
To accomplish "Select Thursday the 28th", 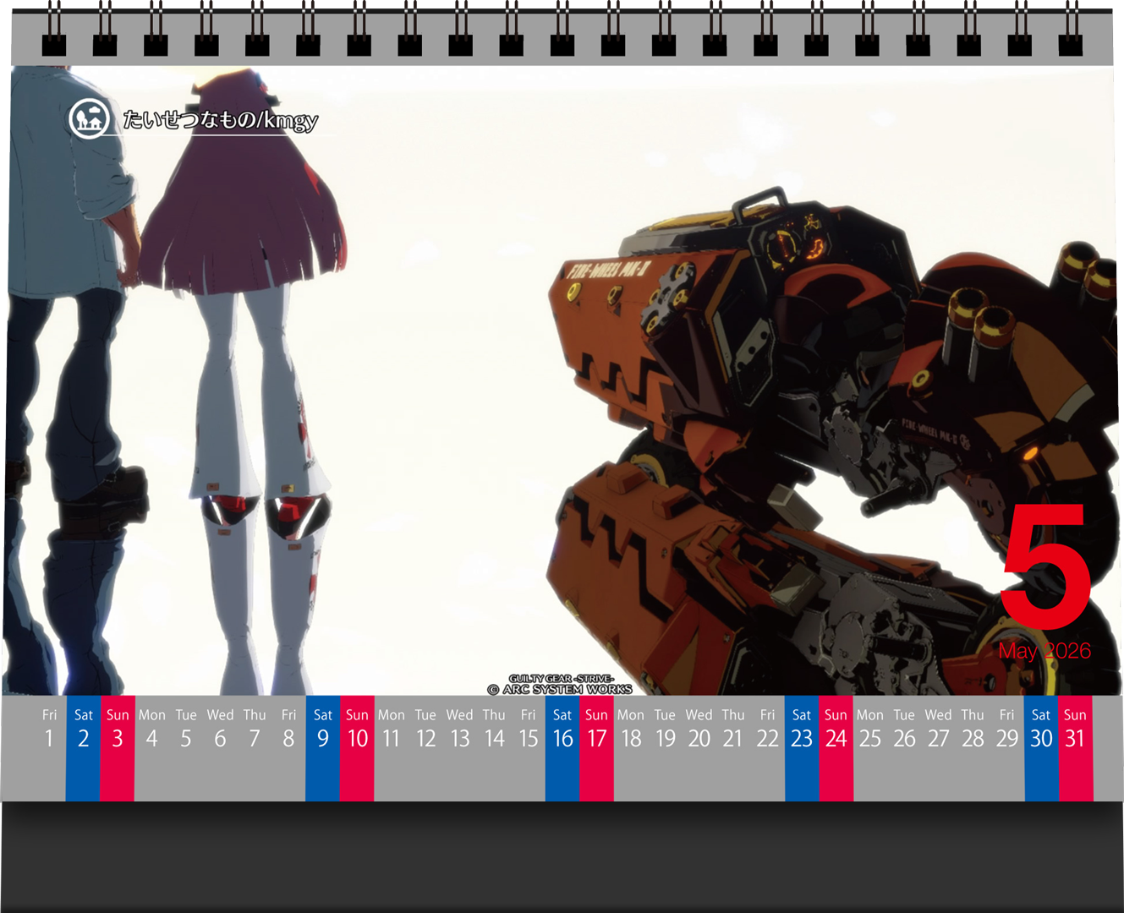I will (x=973, y=730).
